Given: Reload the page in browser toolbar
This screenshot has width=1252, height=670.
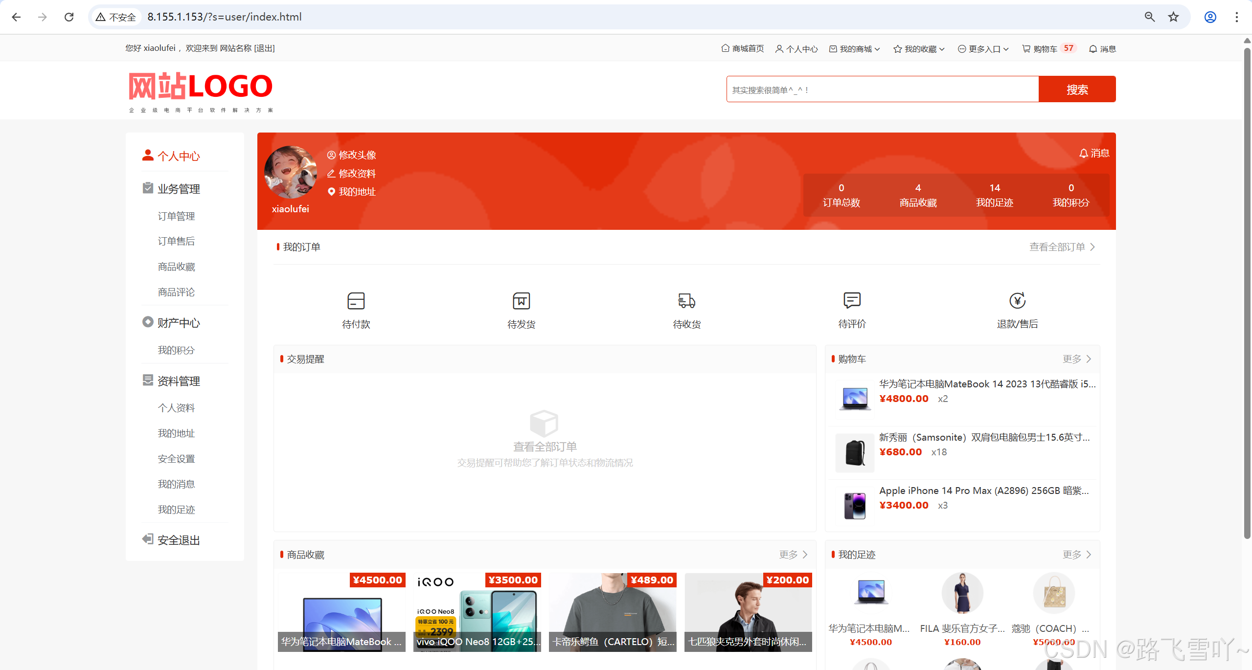Looking at the screenshot, I should [69, 17].
